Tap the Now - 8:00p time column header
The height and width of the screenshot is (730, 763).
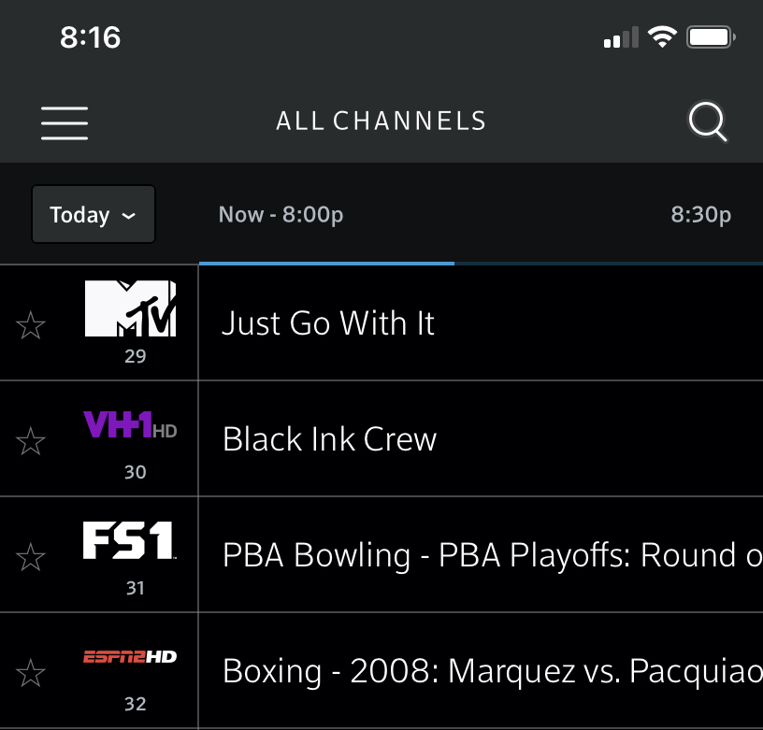pyautogui.click(x=281, y=214)
